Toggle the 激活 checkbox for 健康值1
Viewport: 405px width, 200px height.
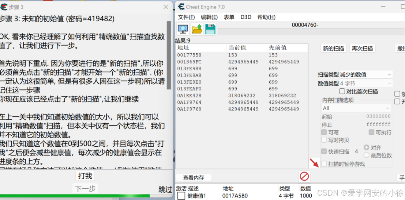coord(181,196)
